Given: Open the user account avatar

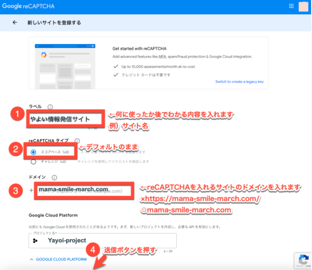Looking at the screenshot, I should (303, 6).
